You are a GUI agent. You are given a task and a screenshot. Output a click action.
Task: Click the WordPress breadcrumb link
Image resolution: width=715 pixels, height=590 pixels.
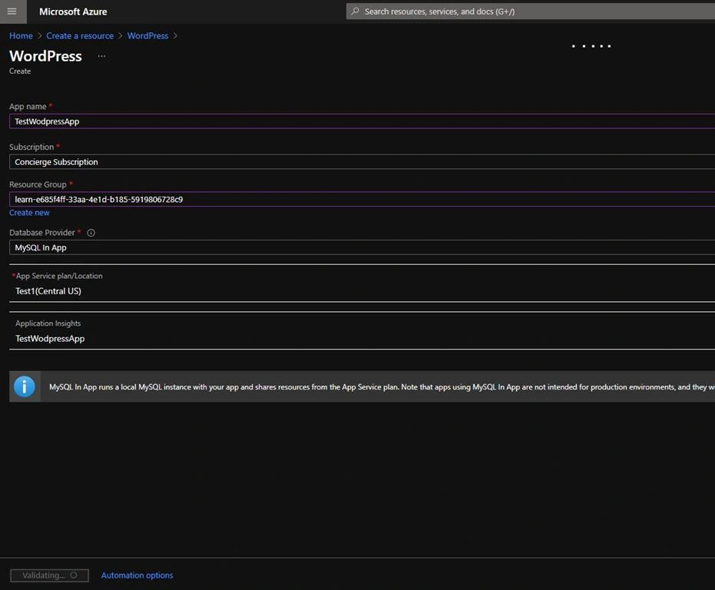[147, 35]
